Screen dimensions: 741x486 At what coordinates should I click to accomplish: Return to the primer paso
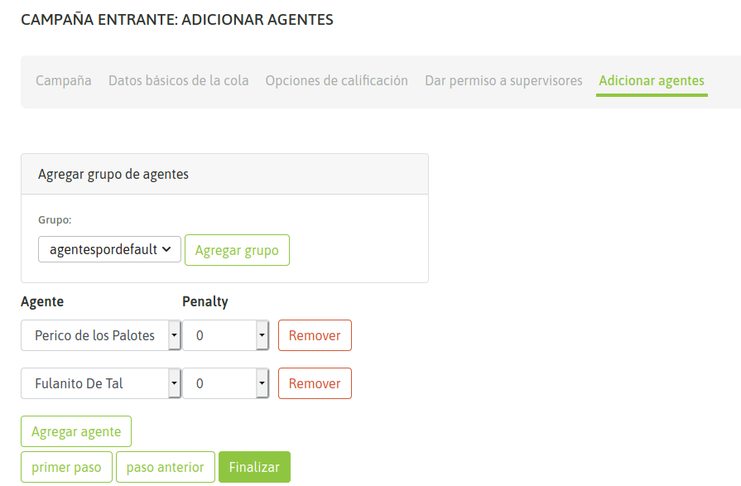pos(66,467)
